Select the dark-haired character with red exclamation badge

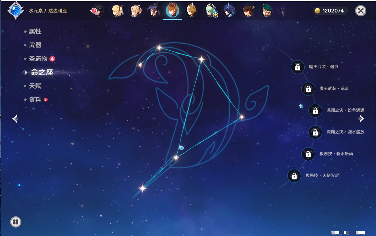pos(97,11)
